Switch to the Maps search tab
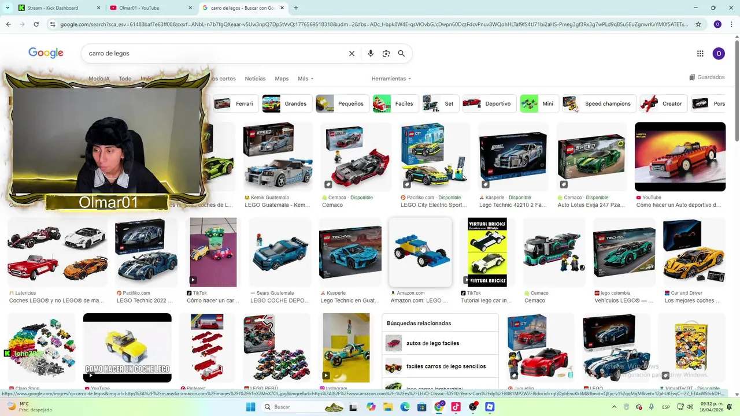The image size is (740, 416). (282, 79)
